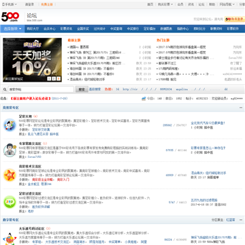245x245 pixels.
Task: Click the 500.com logo
Action: point(10,17)
